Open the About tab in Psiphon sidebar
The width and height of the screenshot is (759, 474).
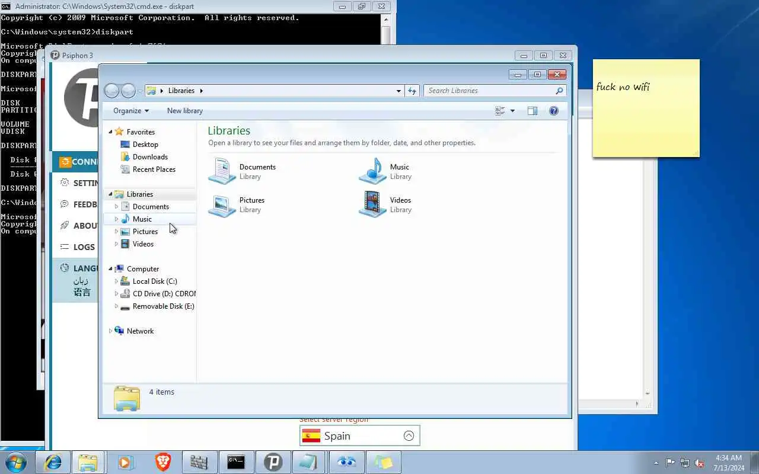click(x=75, y=226)
